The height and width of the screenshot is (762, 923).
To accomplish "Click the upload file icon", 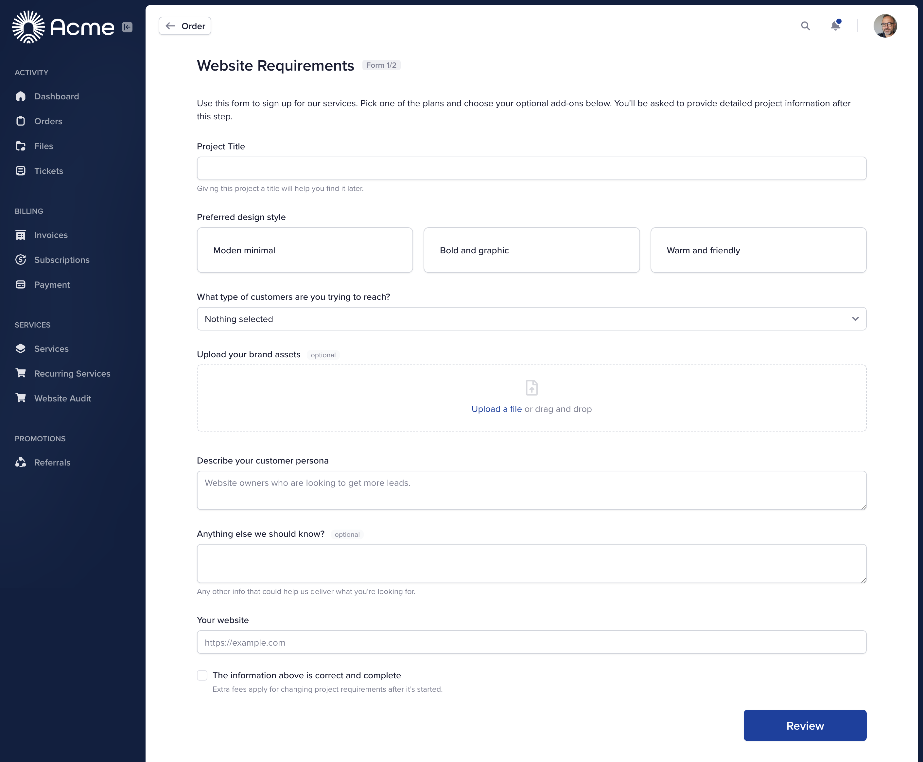I will coord(531,388).
